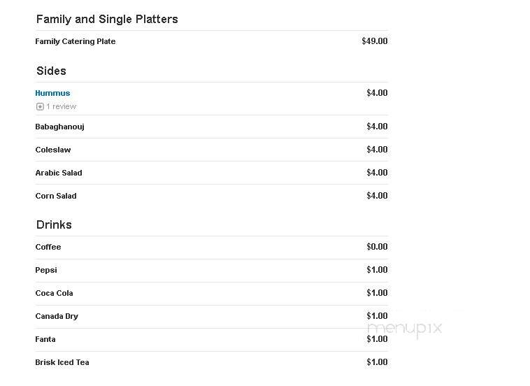Screen dimensions: 530x386
Task: Click the Drinks section heading
Action: click(x=54, y=224)
